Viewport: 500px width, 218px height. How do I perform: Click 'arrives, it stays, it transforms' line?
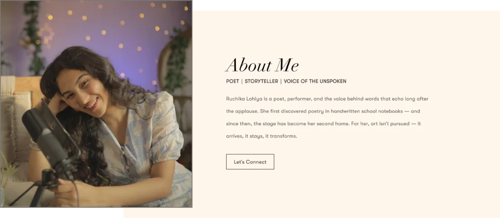coord(262,136)
